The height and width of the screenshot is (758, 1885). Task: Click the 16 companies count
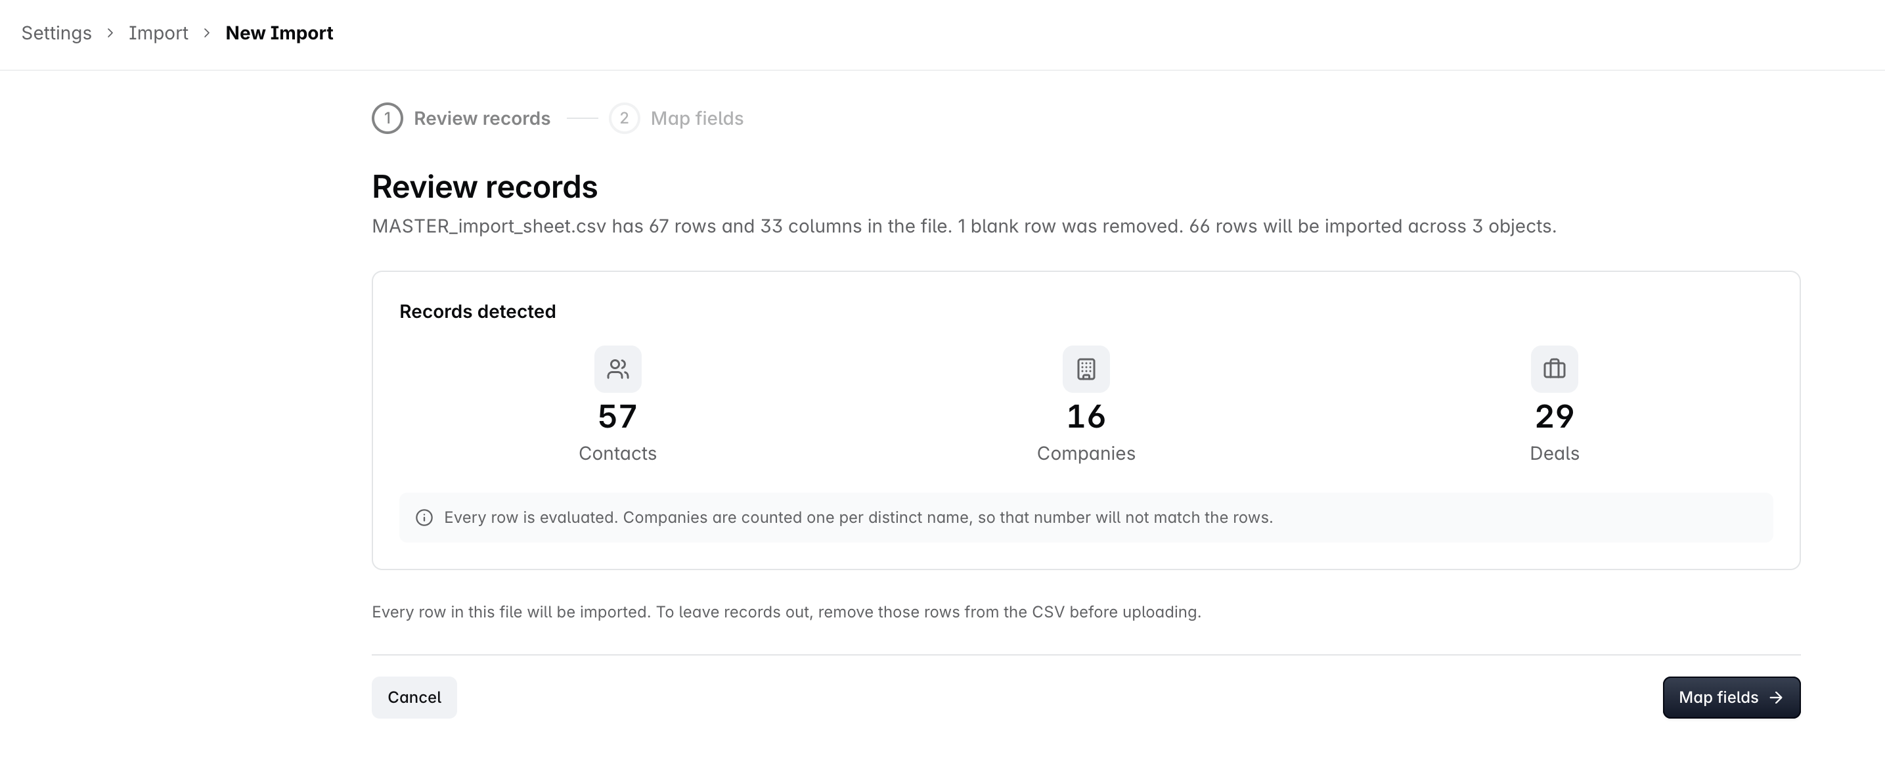tap(1086, 416)
